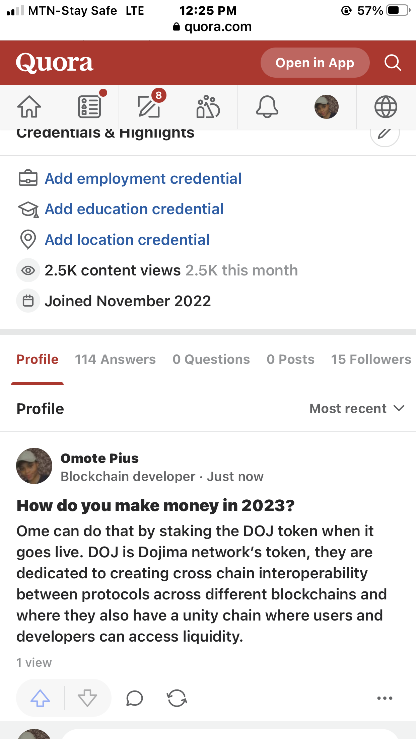Image resolution: width=416 pixels, height=739 pixels.
Task: Downvote the DOJ token answer
Action: pyautogui.click(x=87, y=698)
